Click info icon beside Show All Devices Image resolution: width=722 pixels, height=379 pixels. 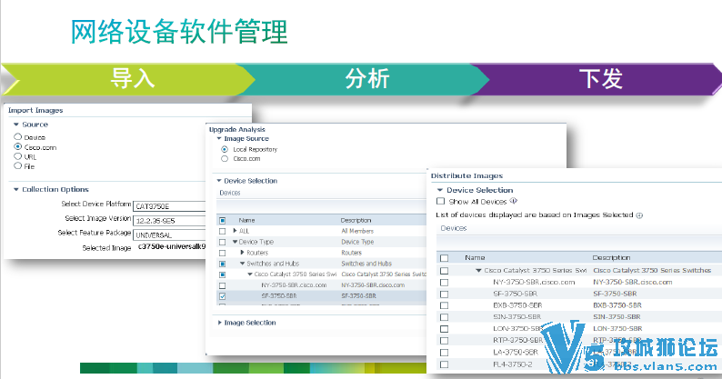[x=514, y=201]
